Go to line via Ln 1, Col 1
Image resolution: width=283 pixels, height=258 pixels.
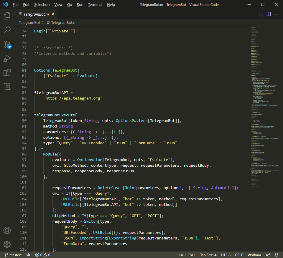(x=187, y=255)
